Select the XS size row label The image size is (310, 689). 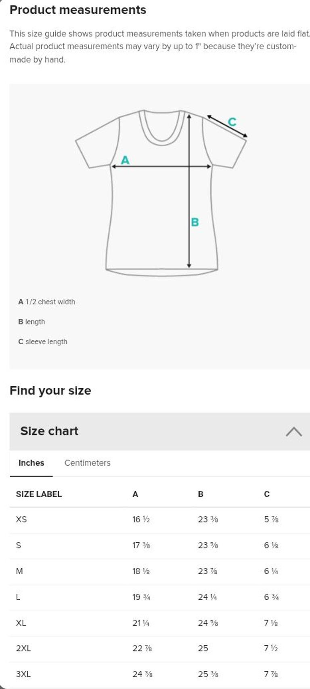click(21, 519)
